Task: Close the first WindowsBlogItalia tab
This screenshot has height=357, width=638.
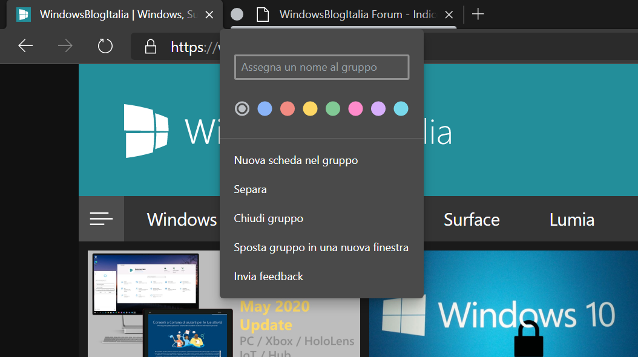Action: (209, 15)
